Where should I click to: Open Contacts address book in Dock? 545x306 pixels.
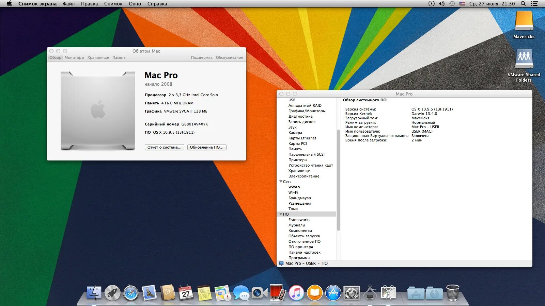point(168,292)
